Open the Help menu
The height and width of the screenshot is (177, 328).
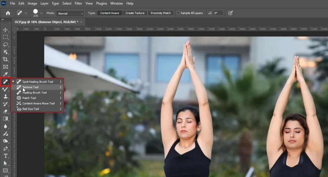point(130,3)
